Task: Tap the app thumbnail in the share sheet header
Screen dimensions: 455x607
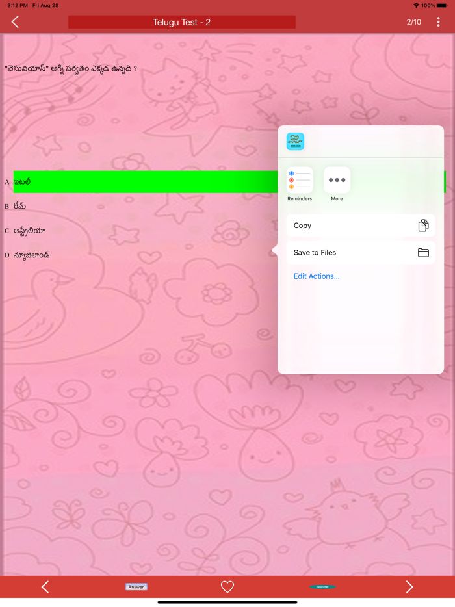Action: point(295,141)
